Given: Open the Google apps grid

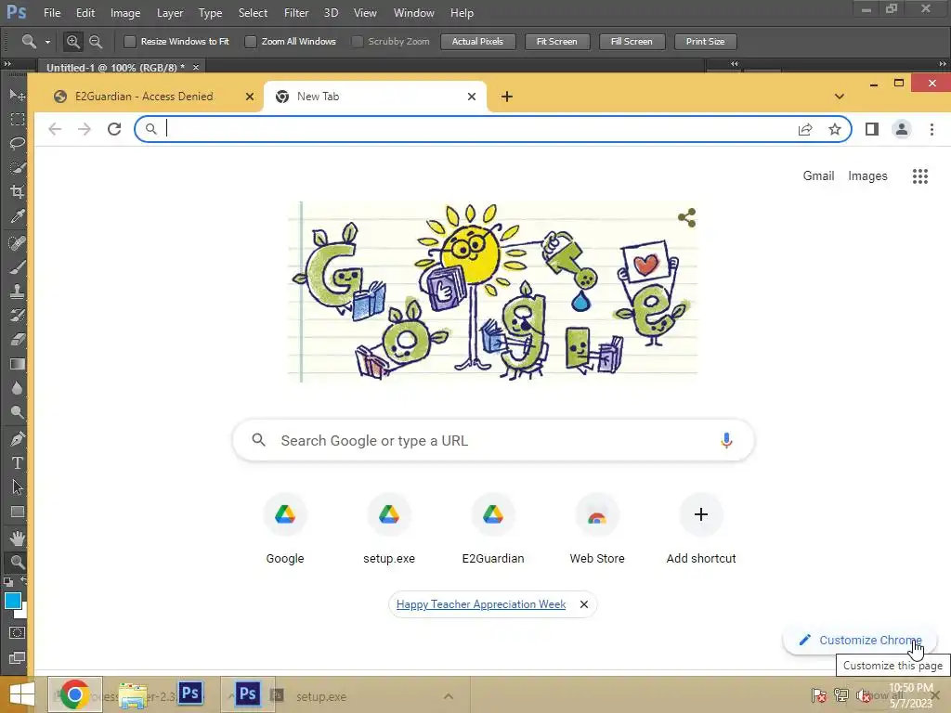Looking at the screenshot, I should pos(920,175).
